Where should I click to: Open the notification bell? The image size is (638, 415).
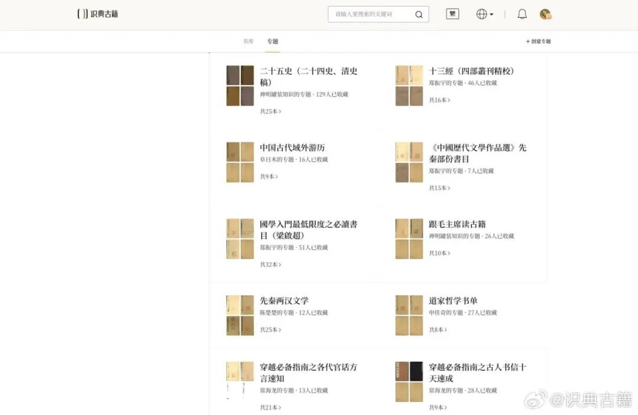[522, 14]
